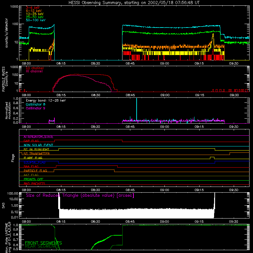
Task: Click the 08:45 tick under particle rates plot
Action: pos(130,95)
